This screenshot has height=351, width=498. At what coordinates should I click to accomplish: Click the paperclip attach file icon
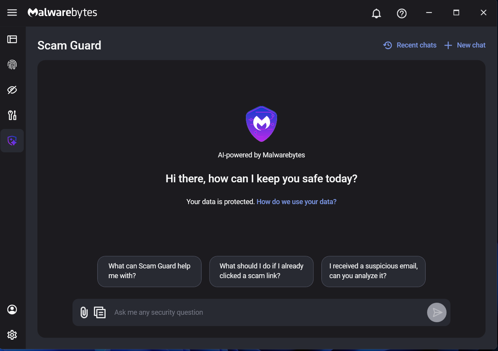click(x=84, y=312)
